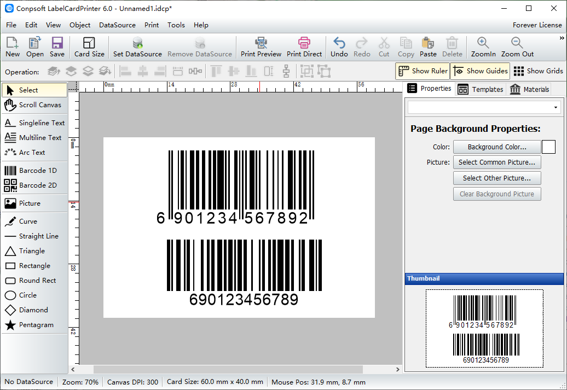Switch to the Templates tab
Image resolution: width=567 pixels, height=390 pixels.
click(x=480, y=89)
